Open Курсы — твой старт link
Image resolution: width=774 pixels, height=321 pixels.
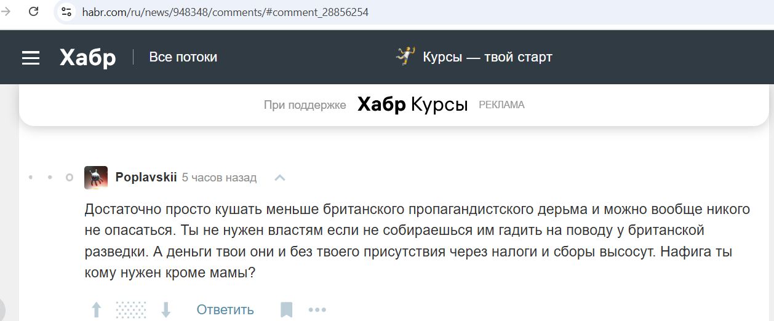[x=487, y=57]
